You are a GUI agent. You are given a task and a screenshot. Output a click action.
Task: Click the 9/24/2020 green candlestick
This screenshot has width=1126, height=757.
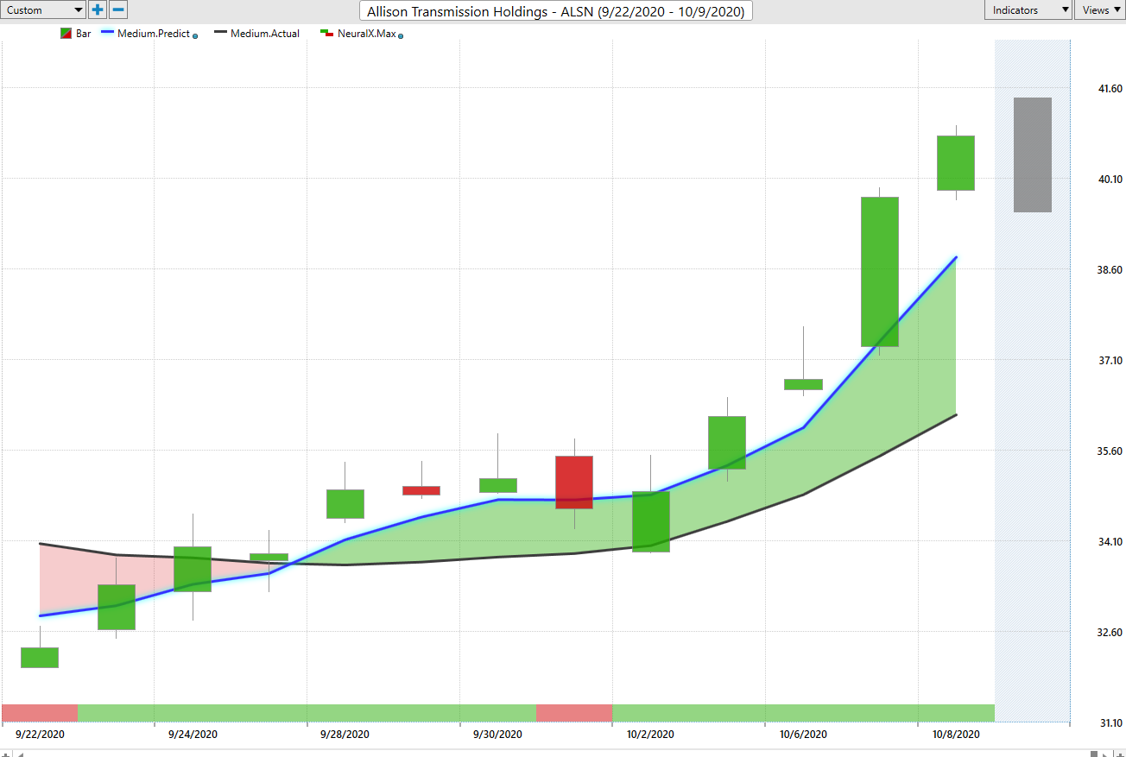(x=193, y=569)
